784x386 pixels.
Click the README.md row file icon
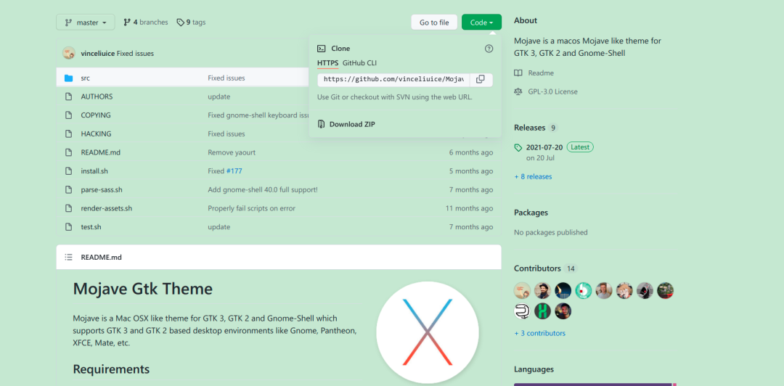tap(68, 152)
